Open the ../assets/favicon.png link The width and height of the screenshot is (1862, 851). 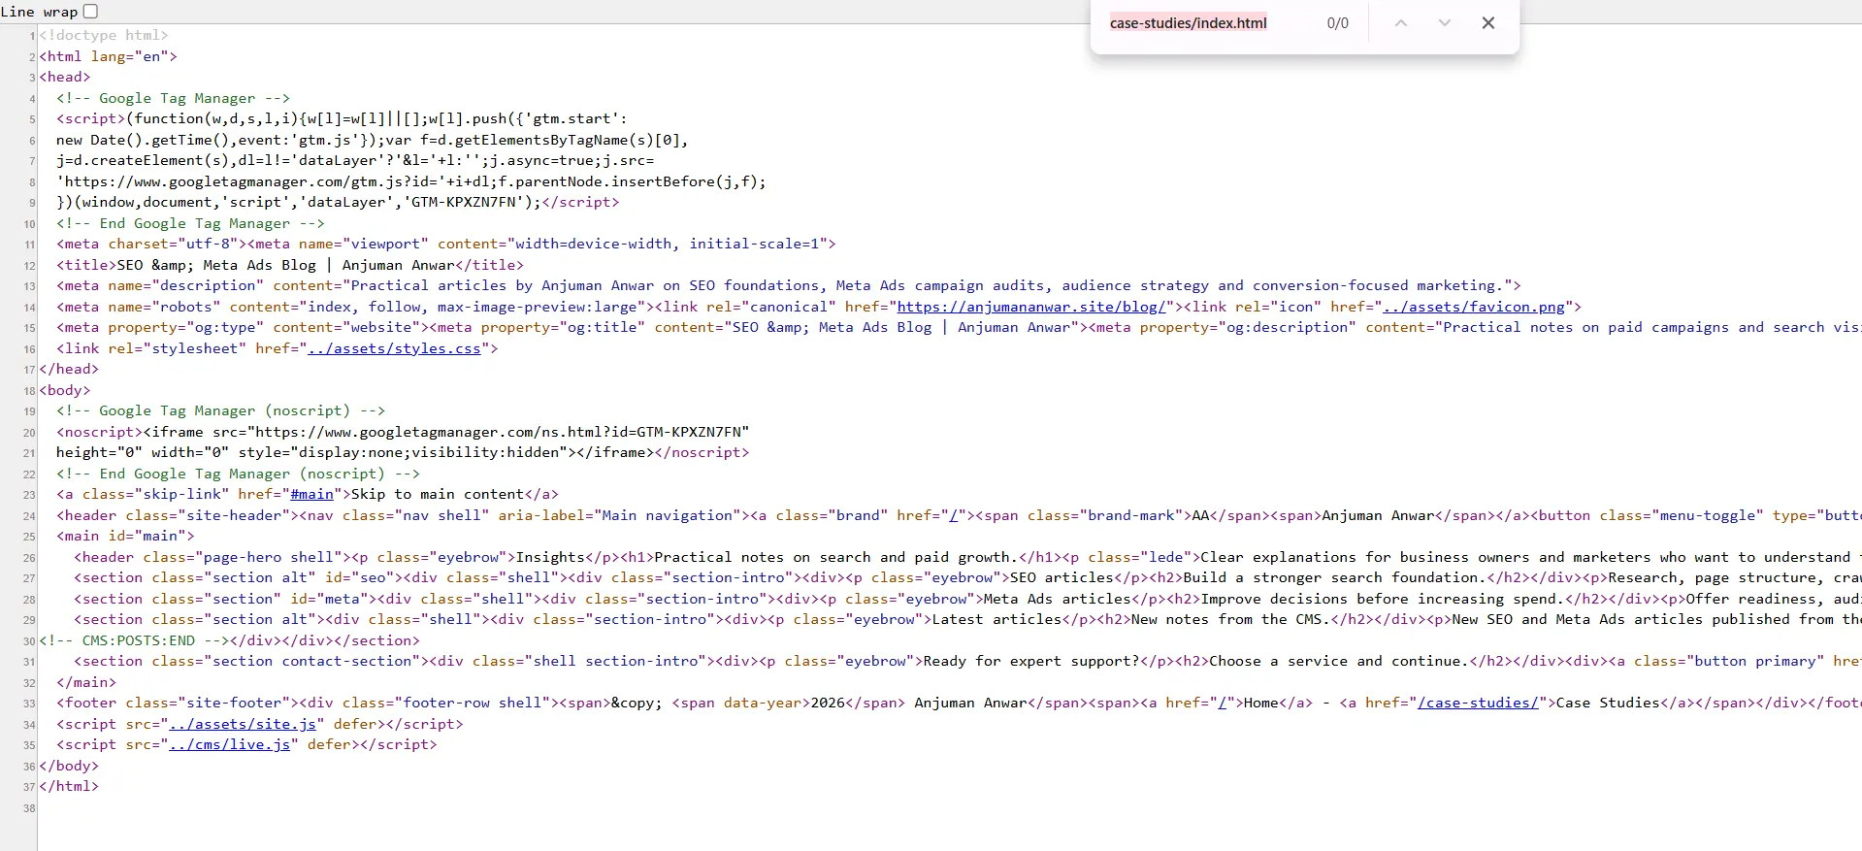click(x=1474, y=307)
